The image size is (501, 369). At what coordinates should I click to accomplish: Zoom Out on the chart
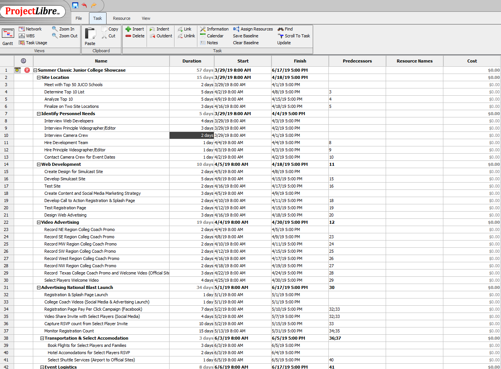(65, 36)
